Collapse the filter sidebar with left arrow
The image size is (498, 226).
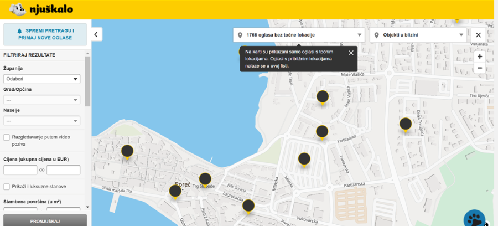click(96, 34)
